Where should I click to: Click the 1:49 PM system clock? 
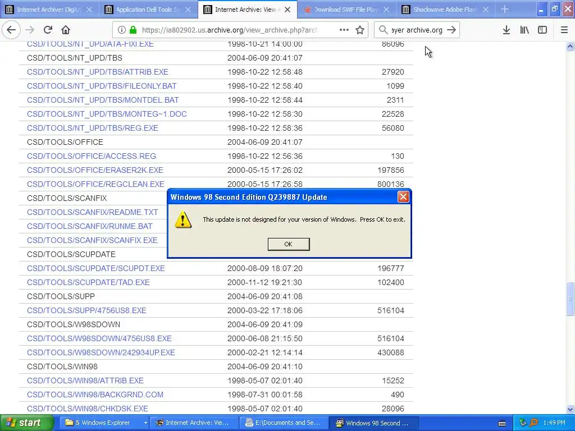tap(554, 423)
